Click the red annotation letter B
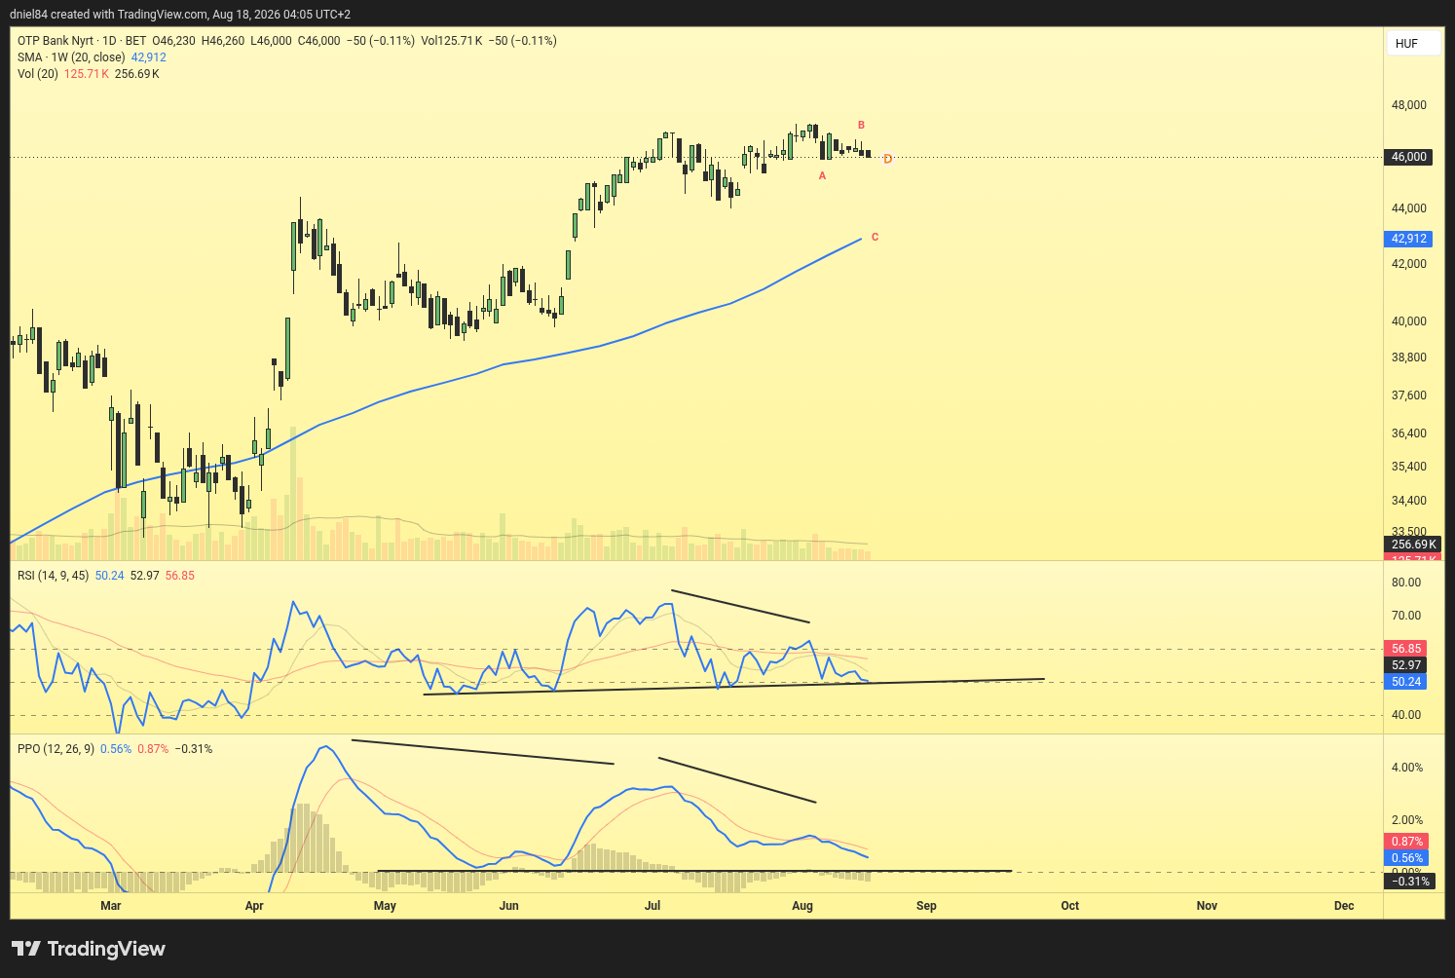 [862, 126]
